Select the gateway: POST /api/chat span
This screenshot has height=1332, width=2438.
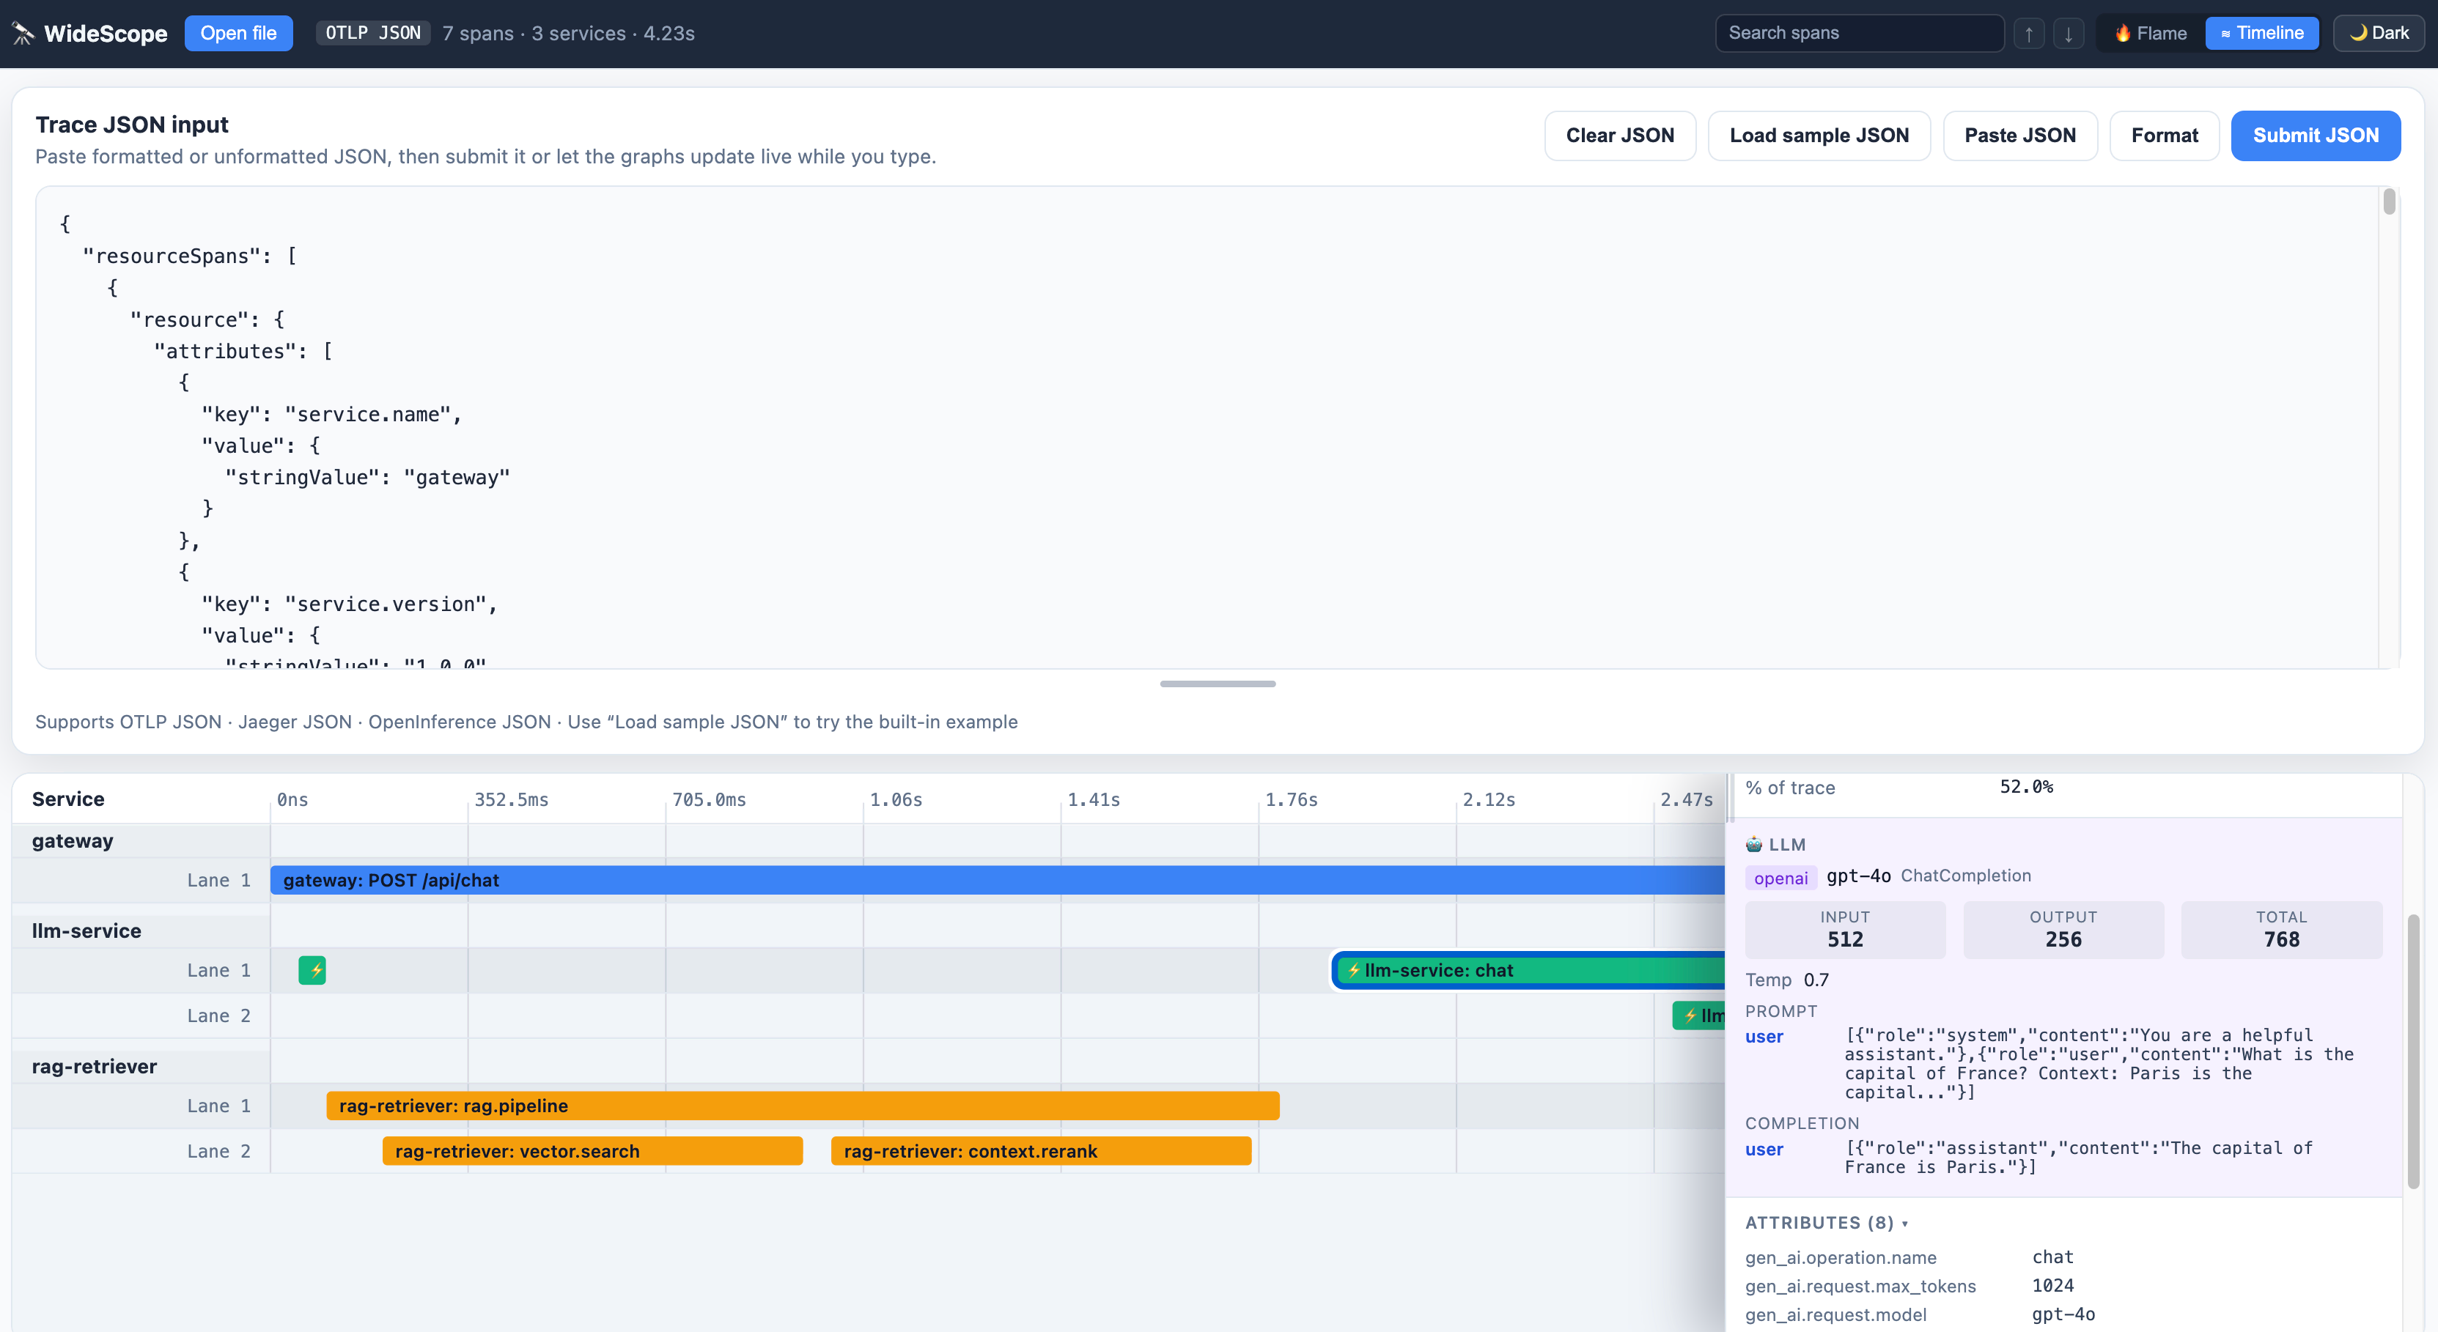(998, 880)
